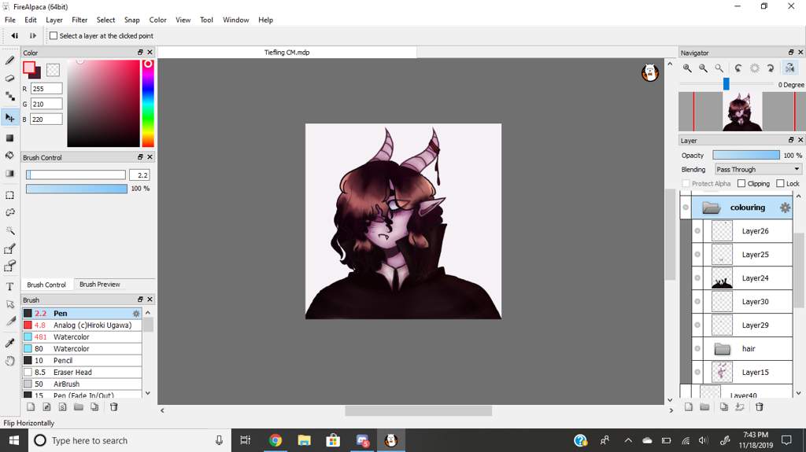The height and width of the screenshot is (452, 806).
Task: Click Navigator zoom in icon
Action: [x=687, y=68]
